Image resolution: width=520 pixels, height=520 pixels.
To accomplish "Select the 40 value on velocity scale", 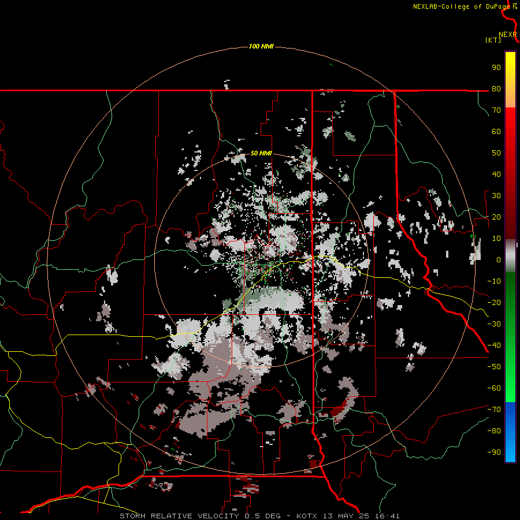I will (x=496, y=174).
